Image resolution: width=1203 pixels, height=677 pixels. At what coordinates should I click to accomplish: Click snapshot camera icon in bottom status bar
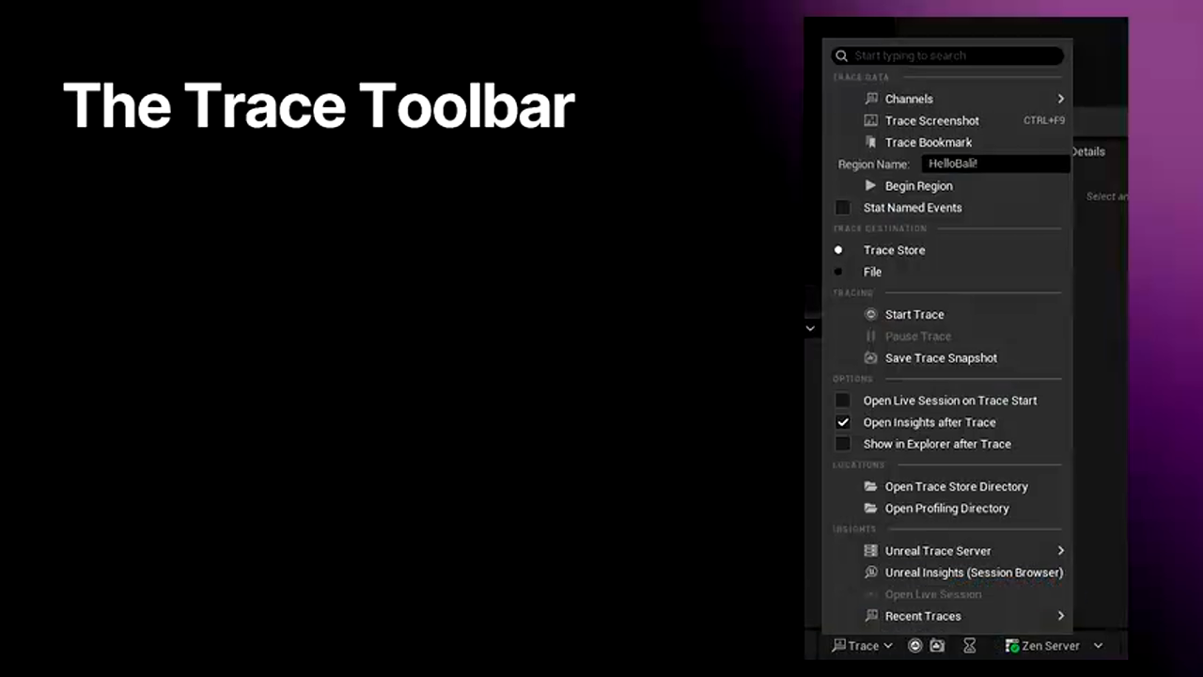(937, 646)
